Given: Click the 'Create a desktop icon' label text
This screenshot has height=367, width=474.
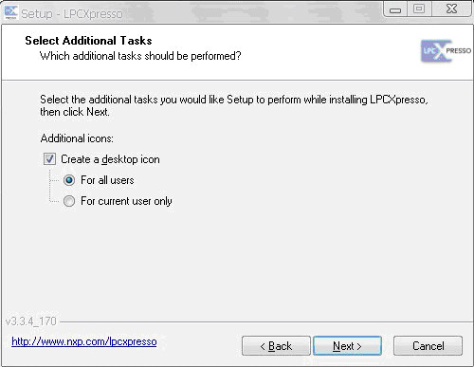Looking at the screenshot, I should (110, 159).
